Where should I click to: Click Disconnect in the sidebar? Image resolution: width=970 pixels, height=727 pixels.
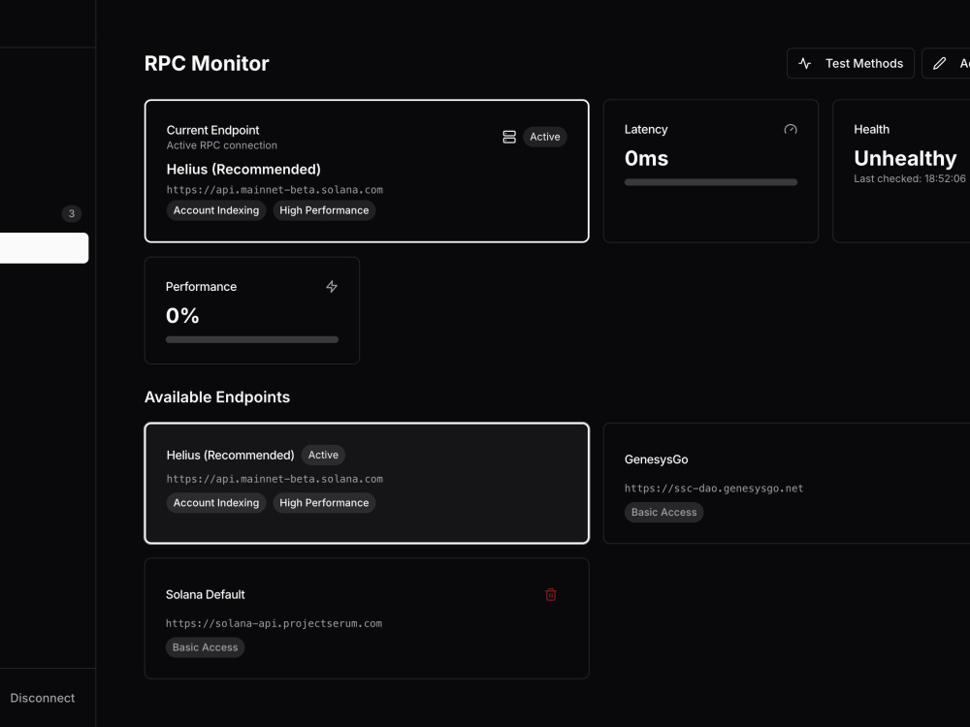[x=42, y=698]
